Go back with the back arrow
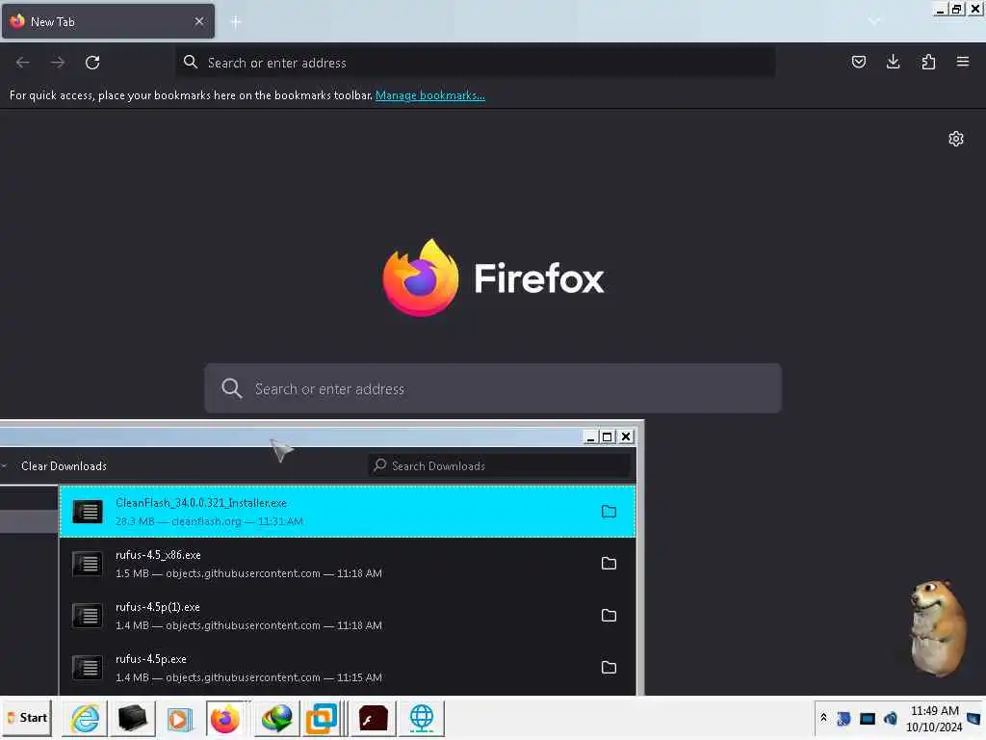The image size is (986, 740). tap(23, 63)
